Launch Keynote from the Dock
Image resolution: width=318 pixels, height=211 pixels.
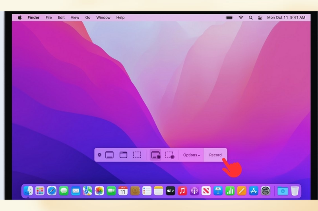pyautogui.click(x=218, y=191)
